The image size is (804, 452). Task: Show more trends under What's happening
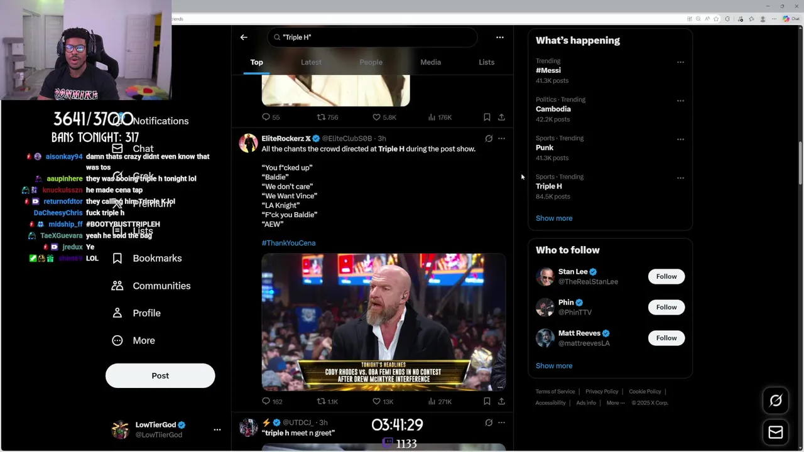554,218
